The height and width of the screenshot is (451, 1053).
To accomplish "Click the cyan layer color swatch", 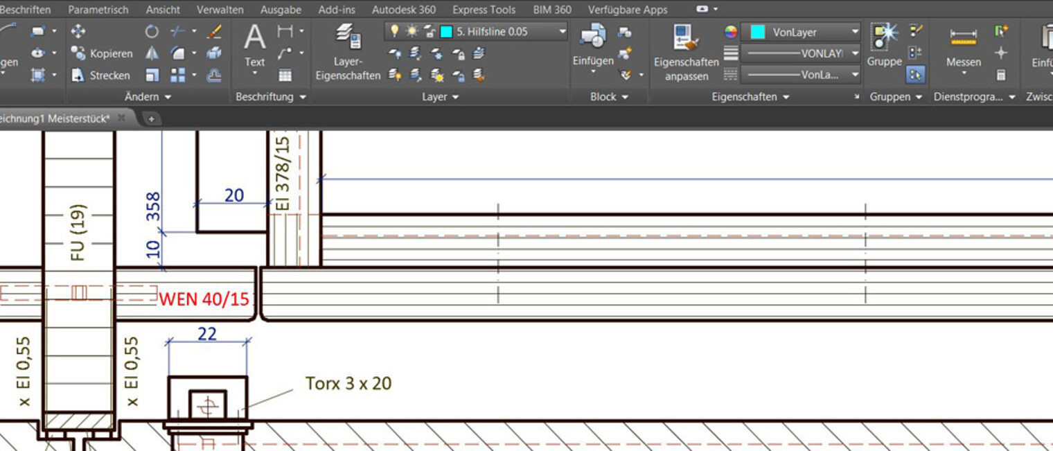I will (x=446, y=32).
